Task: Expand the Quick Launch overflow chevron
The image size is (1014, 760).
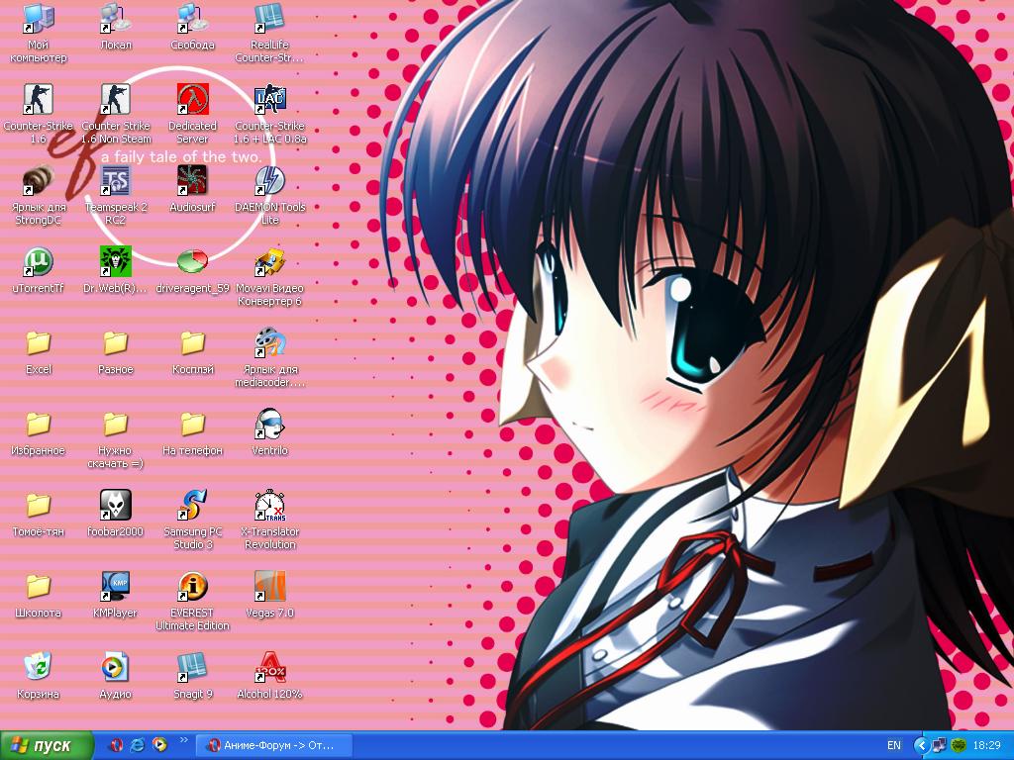Action: (183, 741)
